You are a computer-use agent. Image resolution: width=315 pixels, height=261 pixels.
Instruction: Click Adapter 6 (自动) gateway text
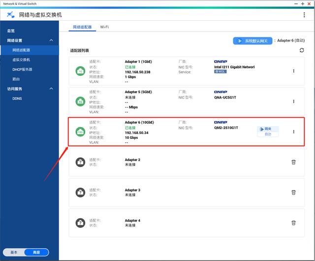[291, 40]
